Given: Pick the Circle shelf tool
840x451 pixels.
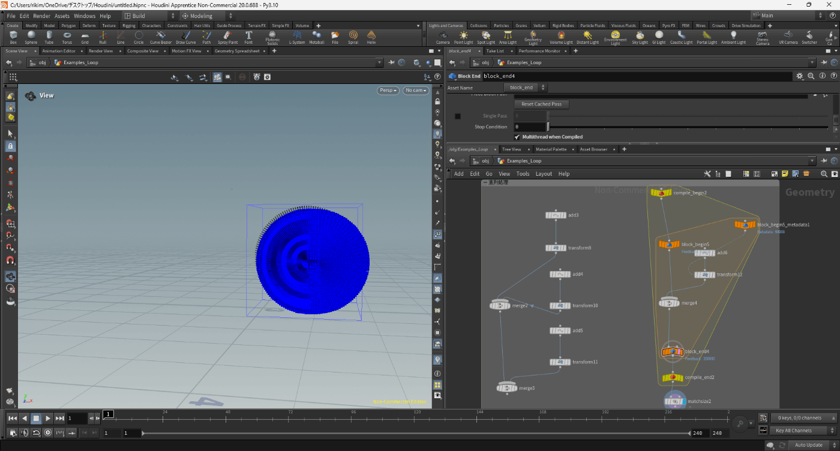Looking at the screenshot, I should [139, 37].
